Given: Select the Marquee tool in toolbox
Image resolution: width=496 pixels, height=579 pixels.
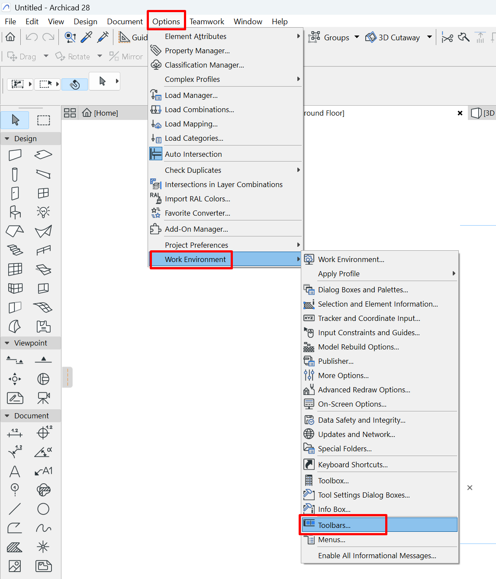Looking at the screenshot, I should click(x=43, y=120).
